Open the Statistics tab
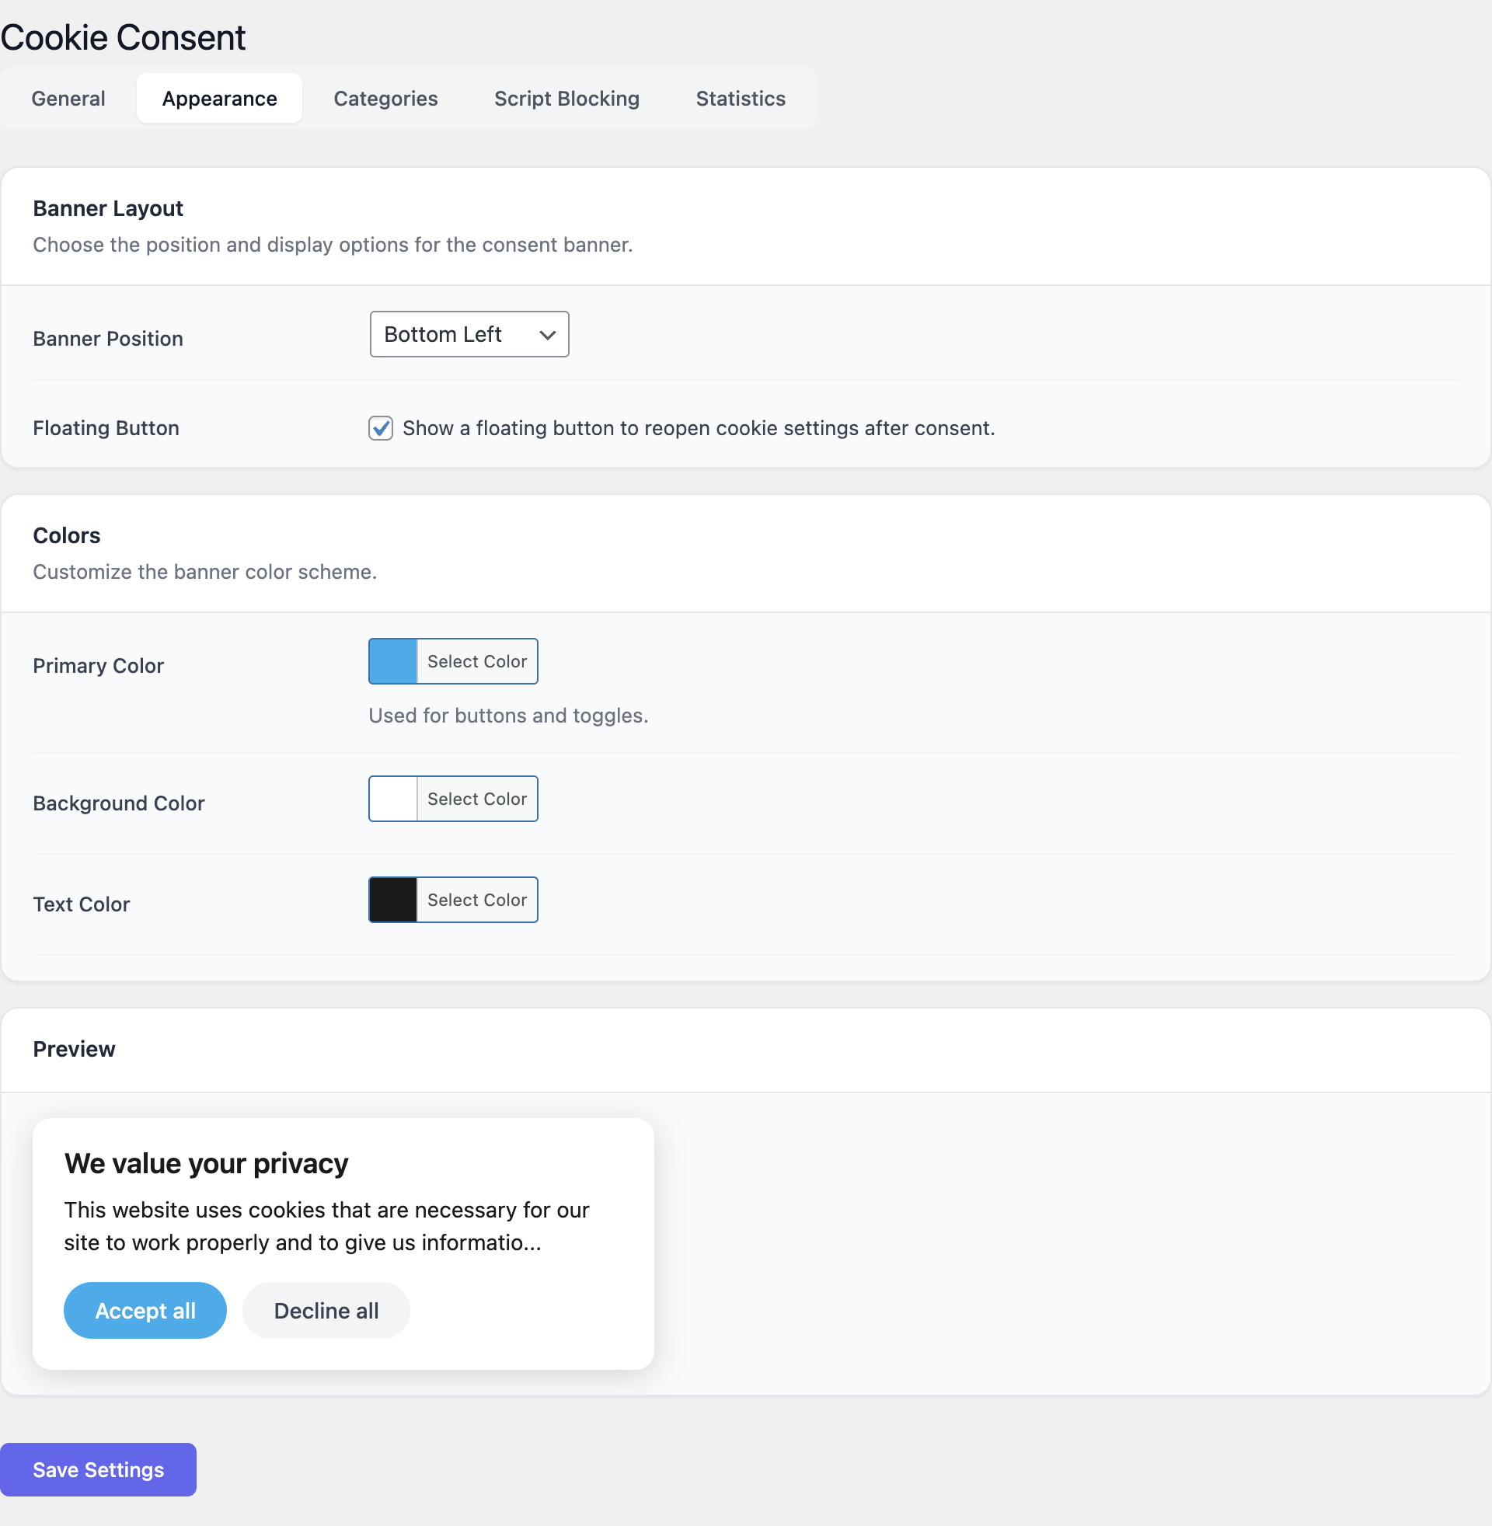This screenshot has width=1492, height=1526. coord(740,99)
